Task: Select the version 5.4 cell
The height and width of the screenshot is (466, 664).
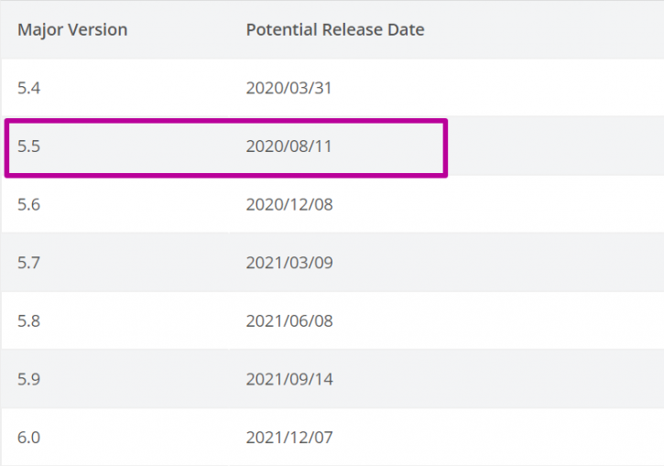Action: tap(28, 88)
